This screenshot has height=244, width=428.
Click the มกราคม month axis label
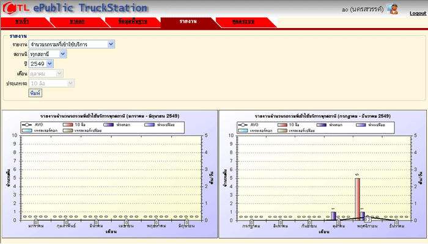coord(36,226)
